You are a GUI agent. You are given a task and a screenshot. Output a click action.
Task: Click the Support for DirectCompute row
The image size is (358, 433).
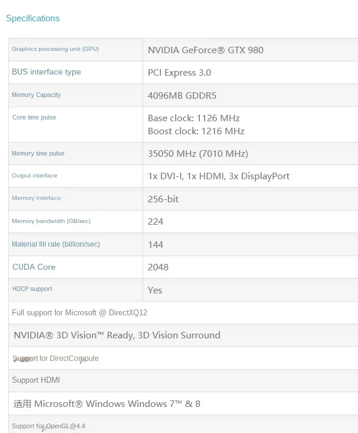(183, 358)
